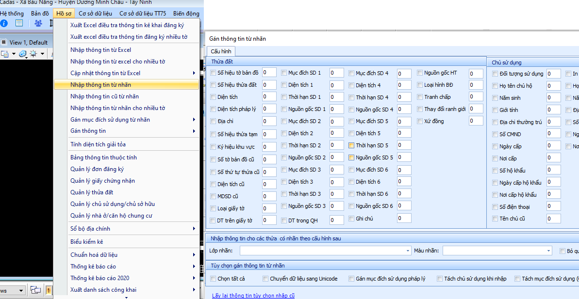The height and width of the screenshot is (299, 579).
Task: Adjust view brightness sun icon
Action: [x=33, y=54]
